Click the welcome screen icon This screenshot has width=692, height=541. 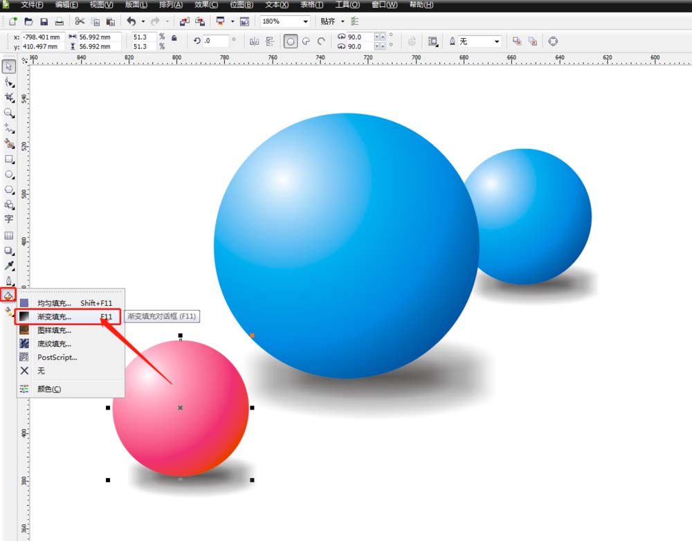[x=244, y=21]
